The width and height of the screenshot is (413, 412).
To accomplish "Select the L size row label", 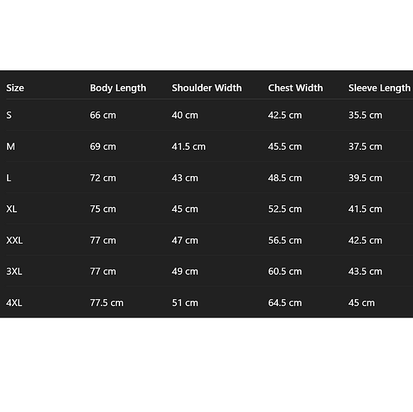I will (x=9, y=178).
